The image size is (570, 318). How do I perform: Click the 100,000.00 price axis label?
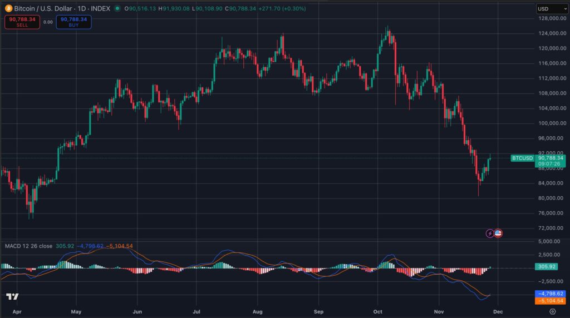point(552,123)
